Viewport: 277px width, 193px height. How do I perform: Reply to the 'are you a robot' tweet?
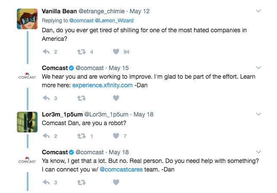(46, 136)
